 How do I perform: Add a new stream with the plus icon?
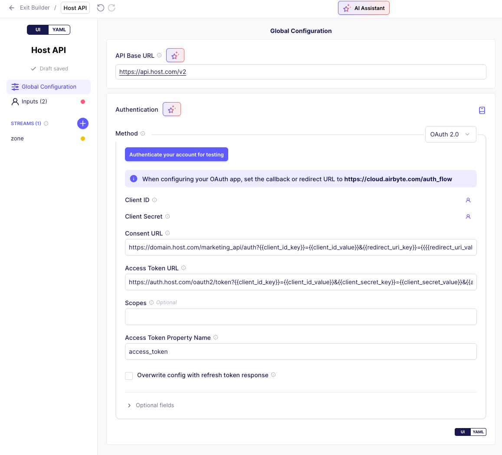[x=82, y=123]
